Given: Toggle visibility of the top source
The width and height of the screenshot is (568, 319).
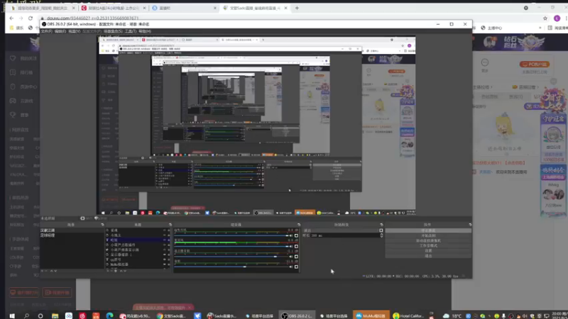Looking at the screenshot, I should 165,230.
